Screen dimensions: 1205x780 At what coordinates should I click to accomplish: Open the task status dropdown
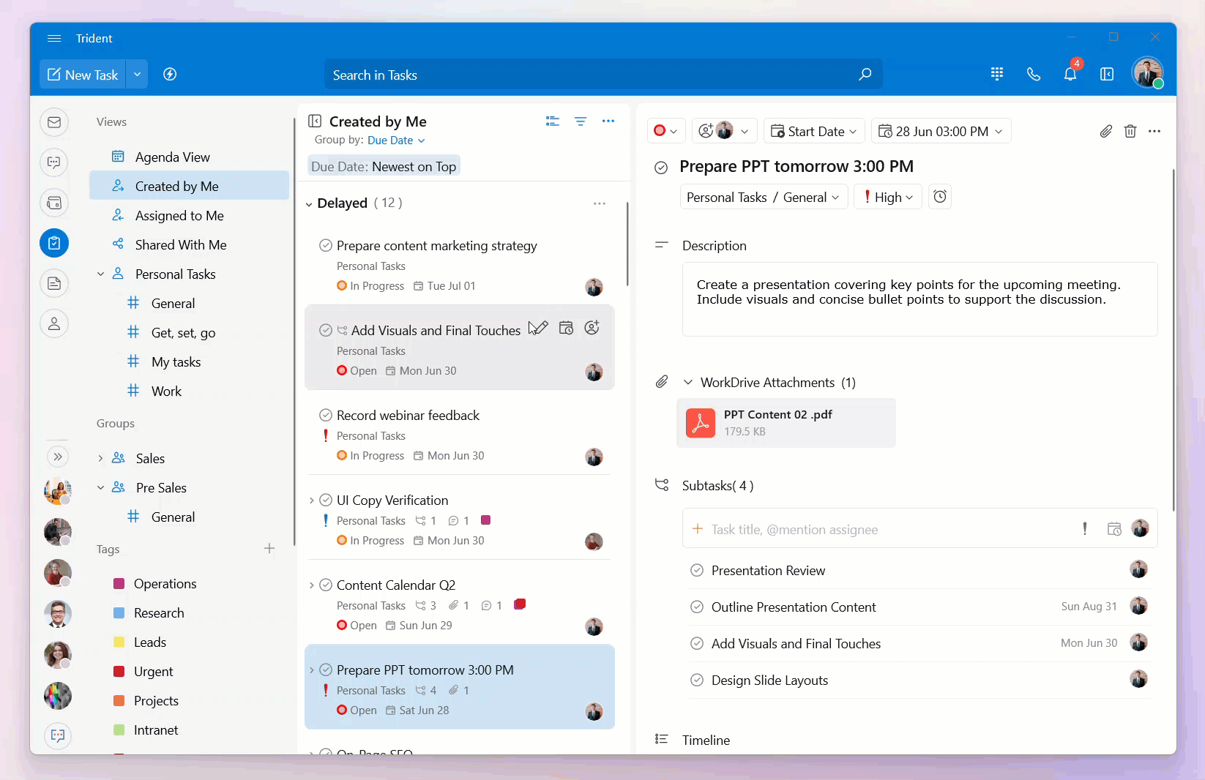pos(666,131)
